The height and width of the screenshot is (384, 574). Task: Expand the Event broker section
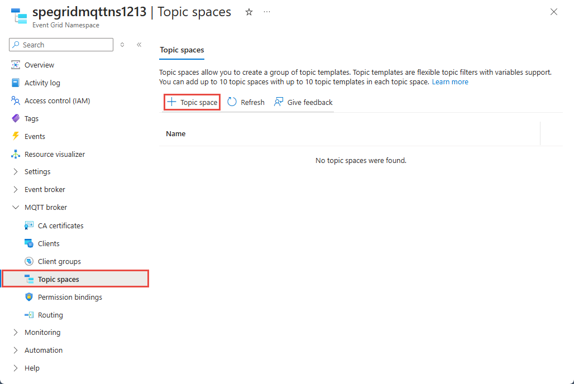(x=44, y=190)
